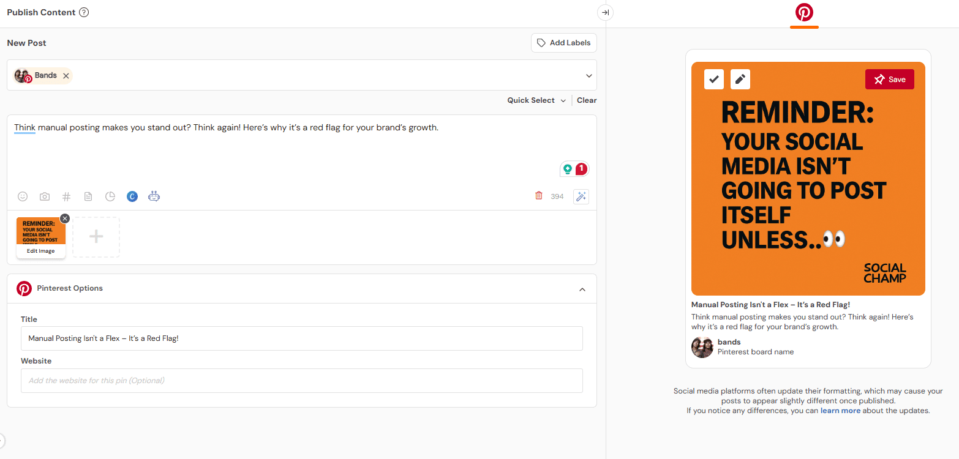
Task: Collapse the Pinterest Options section
Action: pos(582,289)
